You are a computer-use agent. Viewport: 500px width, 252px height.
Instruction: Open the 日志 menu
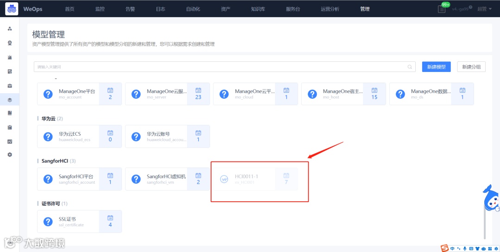(160, 9)
